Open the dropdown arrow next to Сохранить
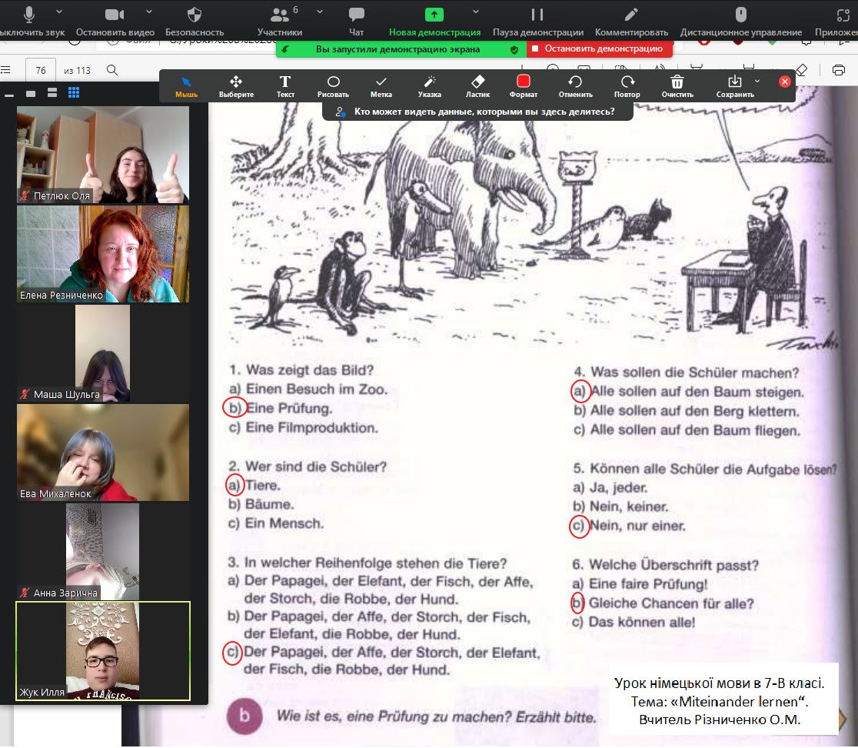Viewport: 858px width, 748px height. [757, 81]
